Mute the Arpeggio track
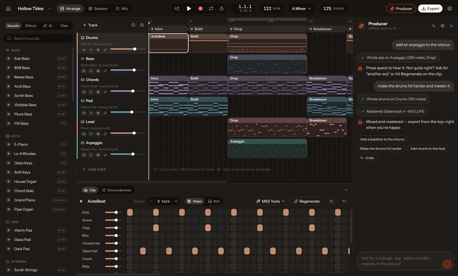This screenshot has height=276, width=458. tap(84, 155)
